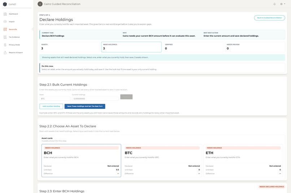Click the bulk Asset field showing BTC
Image resolution: width=291 pixels, height=193 pixels.
[x=55, y=98]
